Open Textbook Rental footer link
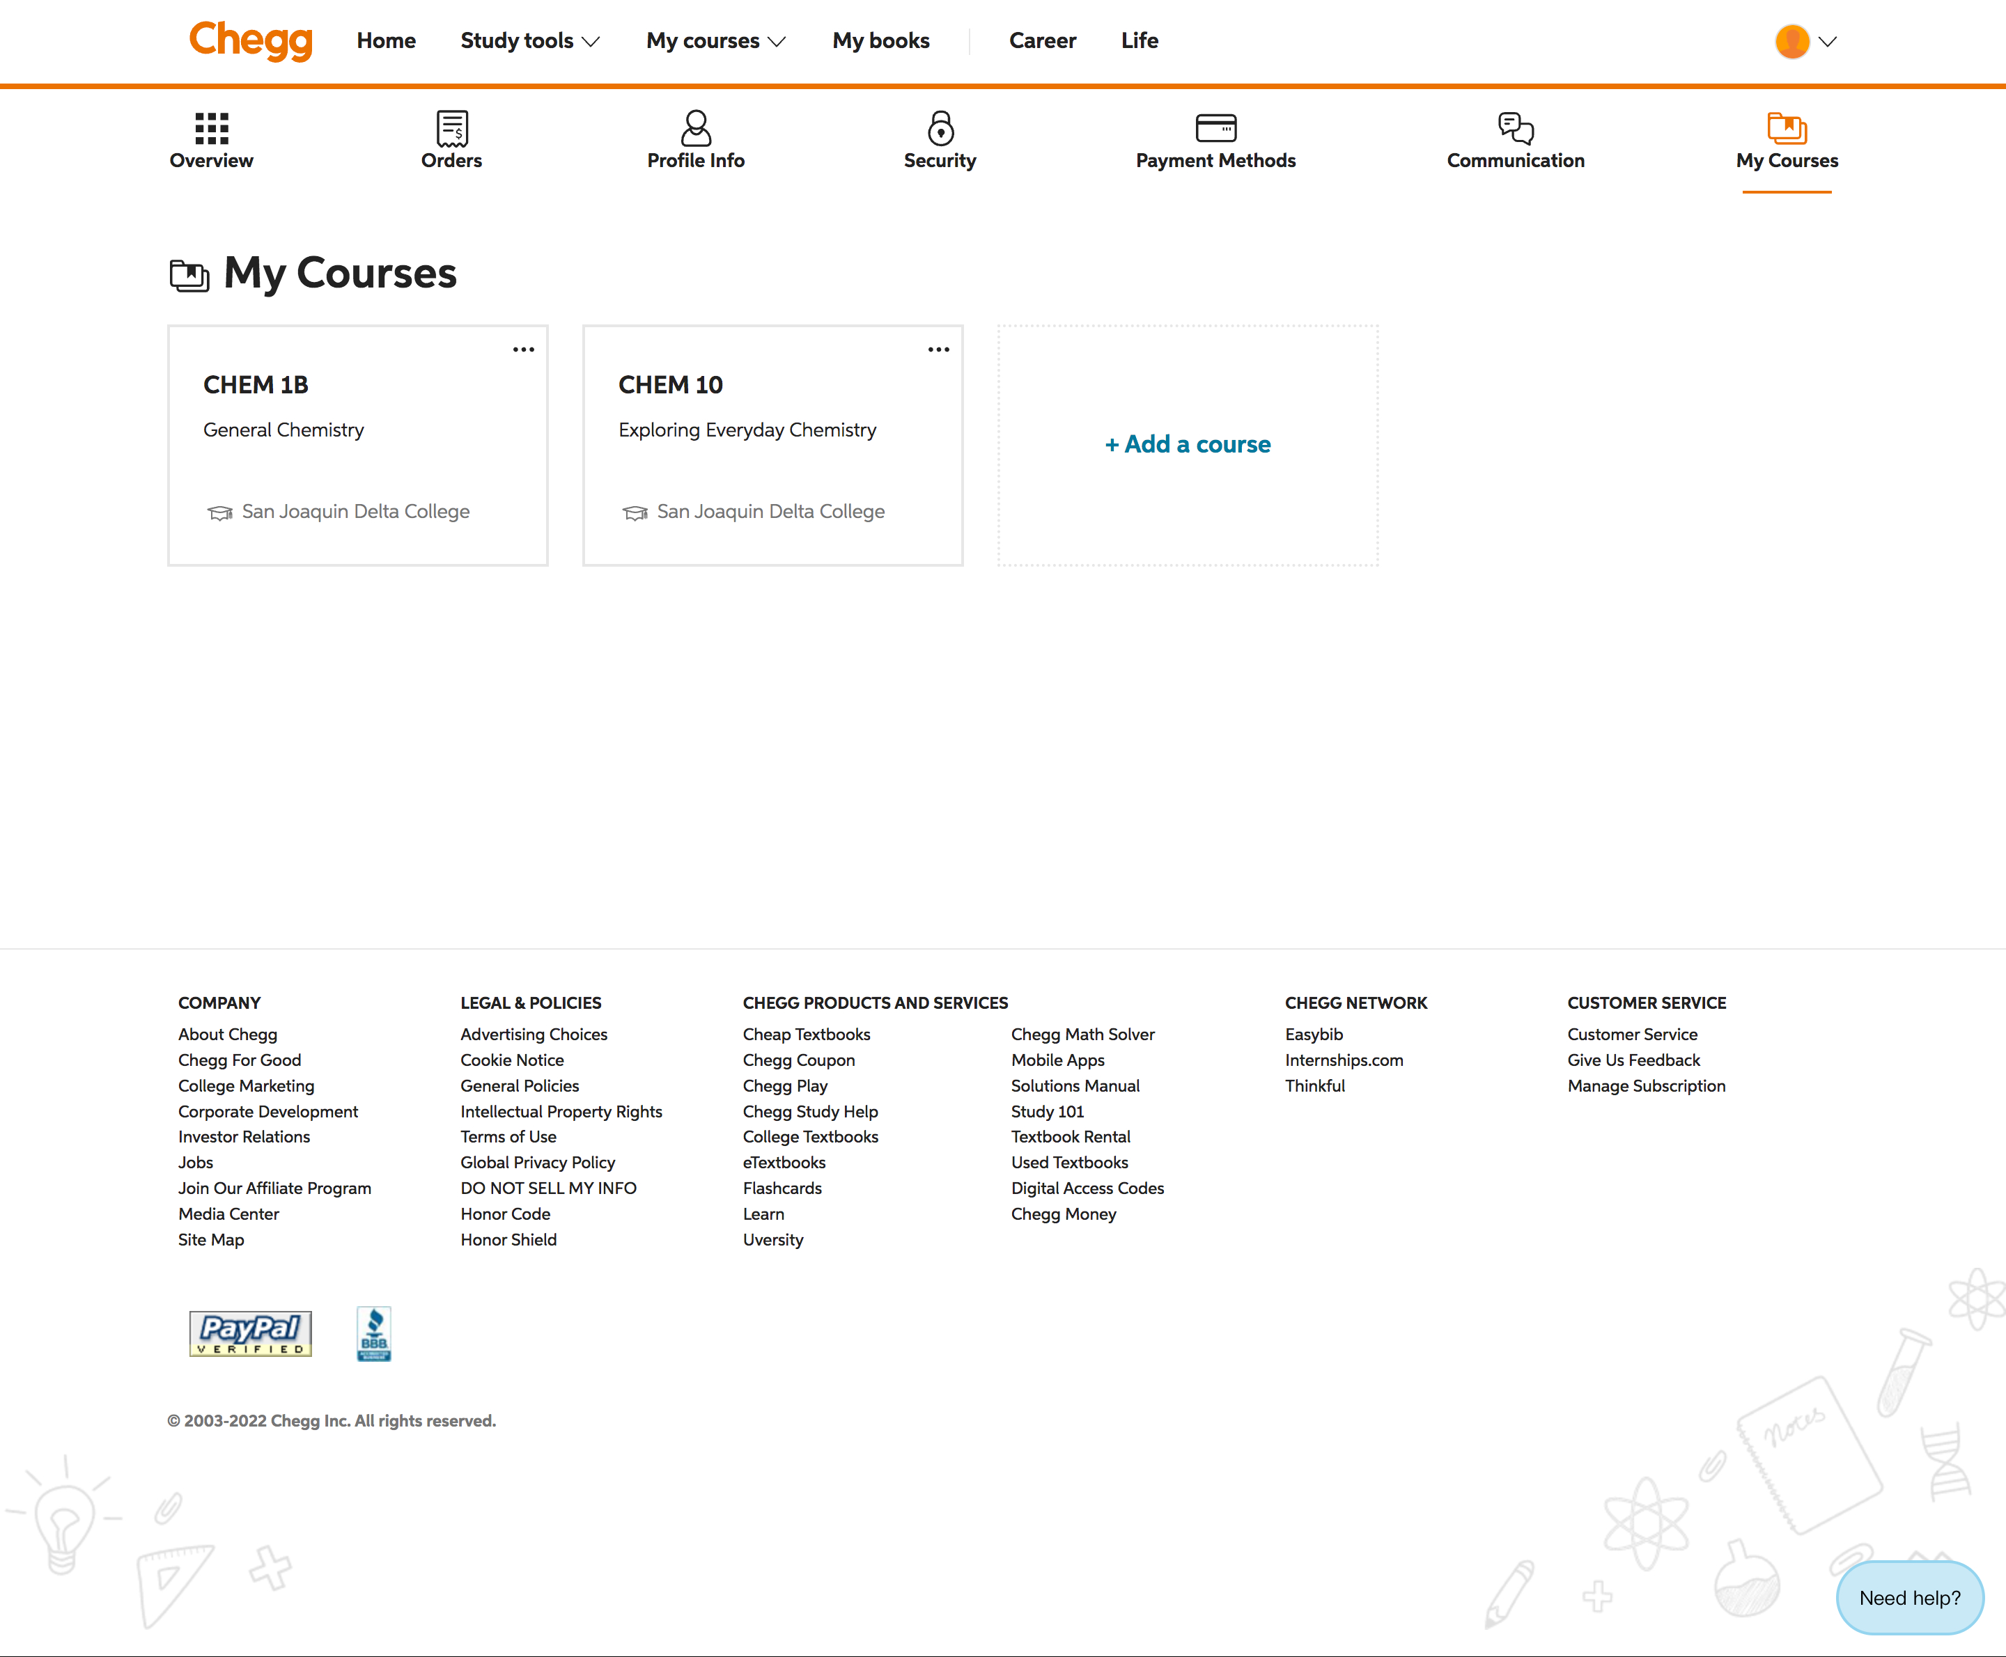2006x1657 pixels. click(x=1071, y=1137)
